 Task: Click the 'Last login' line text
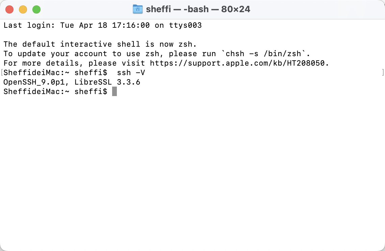(x=102, y=25)
